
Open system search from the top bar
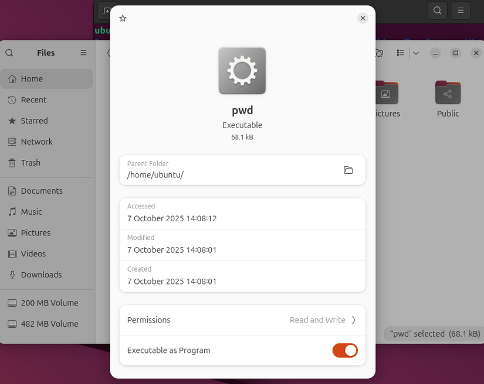[437, 11]
